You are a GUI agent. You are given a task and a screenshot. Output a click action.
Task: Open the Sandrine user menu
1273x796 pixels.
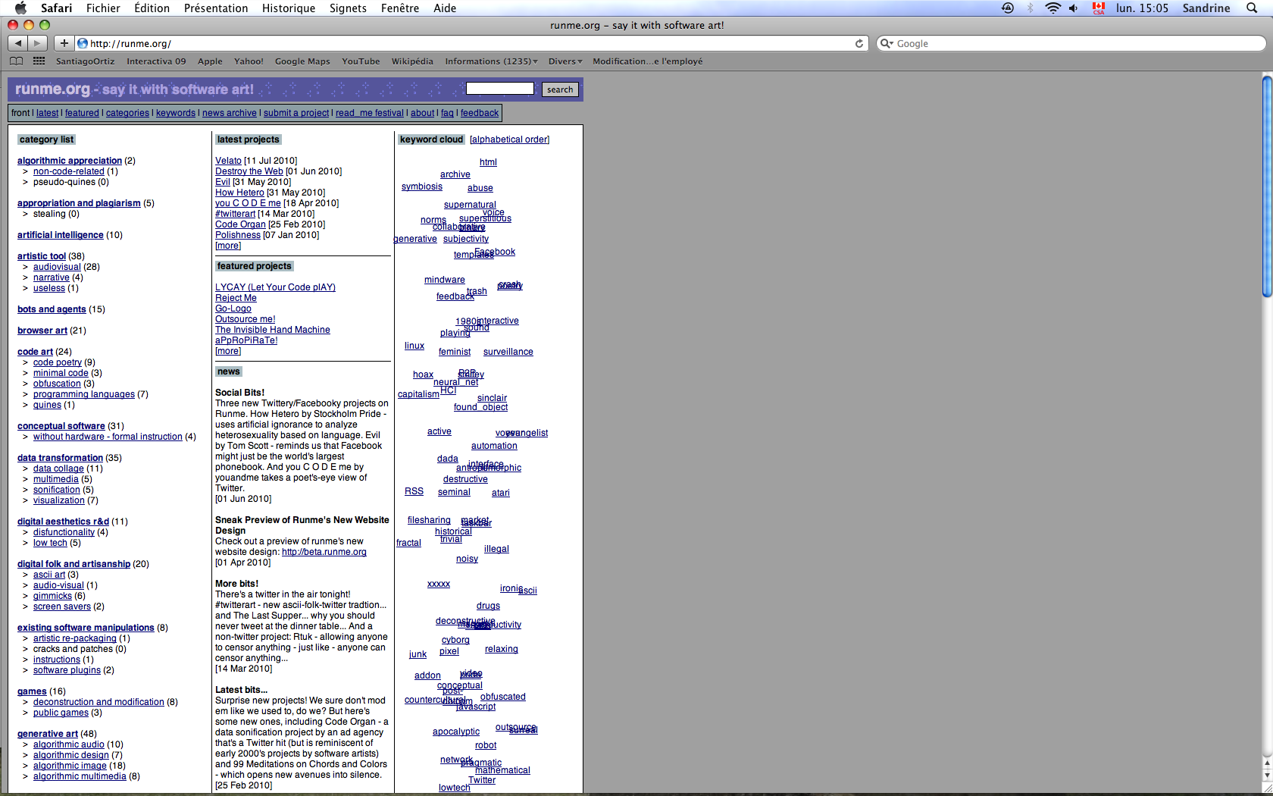point(1206,8)
